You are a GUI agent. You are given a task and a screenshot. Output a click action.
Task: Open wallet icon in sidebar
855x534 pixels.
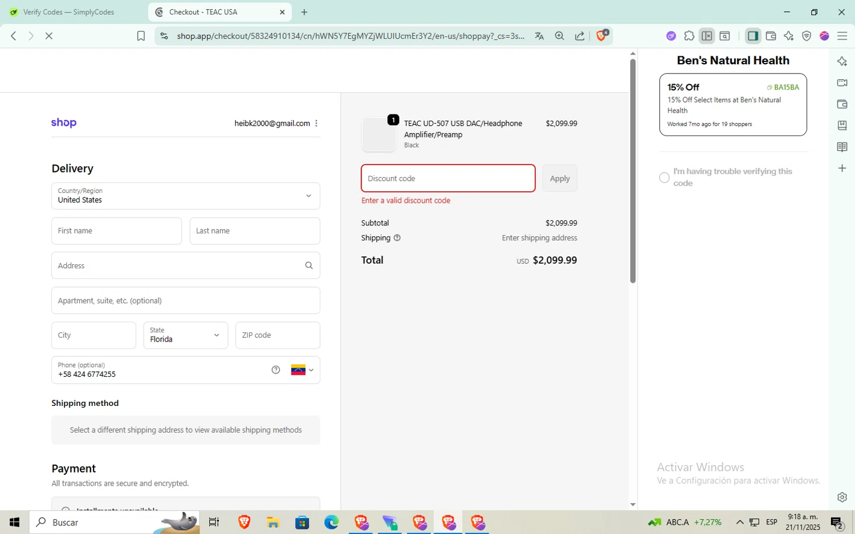(x=842, y=104)
